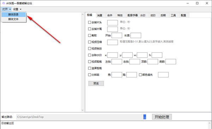
Task: Switch to the 工具 tab
Action: [173, 16]
